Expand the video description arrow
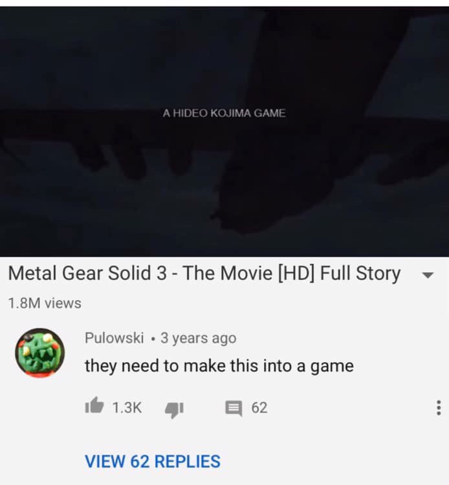The width and height of the screenshot is (449, 485). 428,275
